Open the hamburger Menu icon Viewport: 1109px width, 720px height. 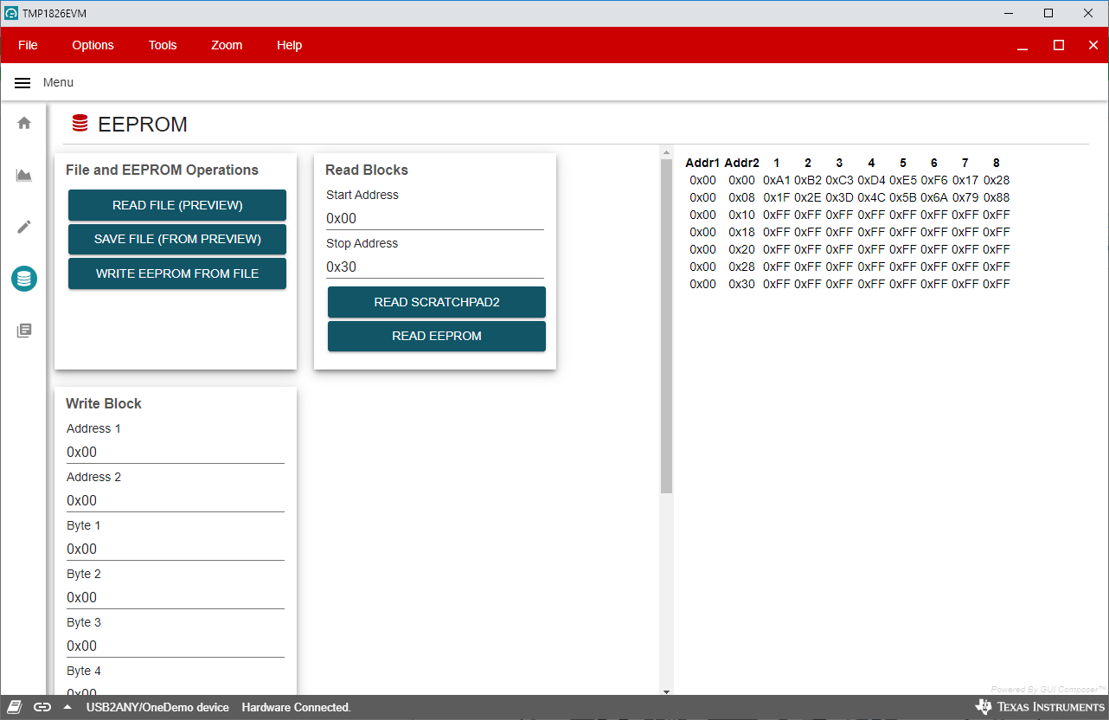pyautogui.click(x=23, y=82)
